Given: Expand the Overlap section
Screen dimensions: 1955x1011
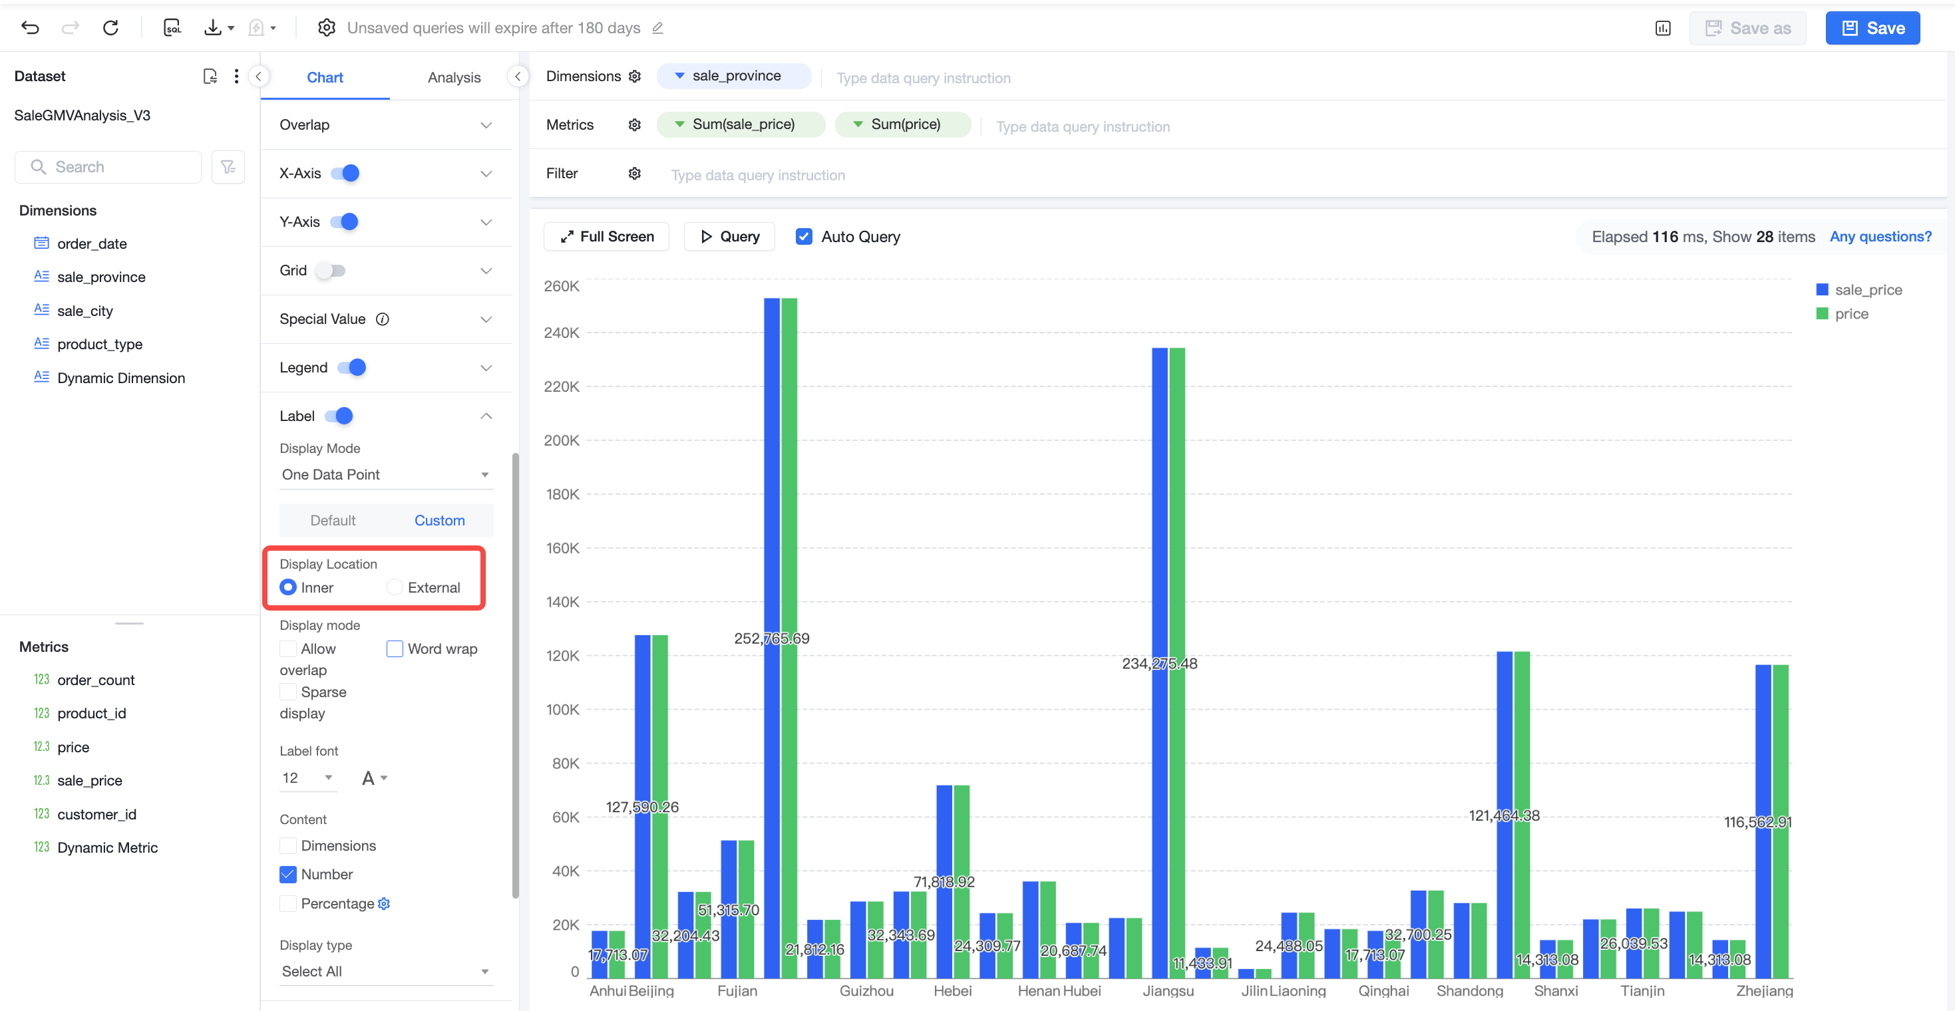Looking at the screenshot, I should coord(387,125).
